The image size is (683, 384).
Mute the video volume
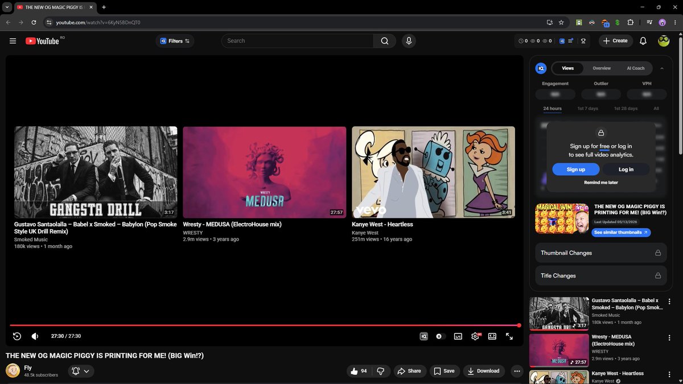click(x=35, y=336)
